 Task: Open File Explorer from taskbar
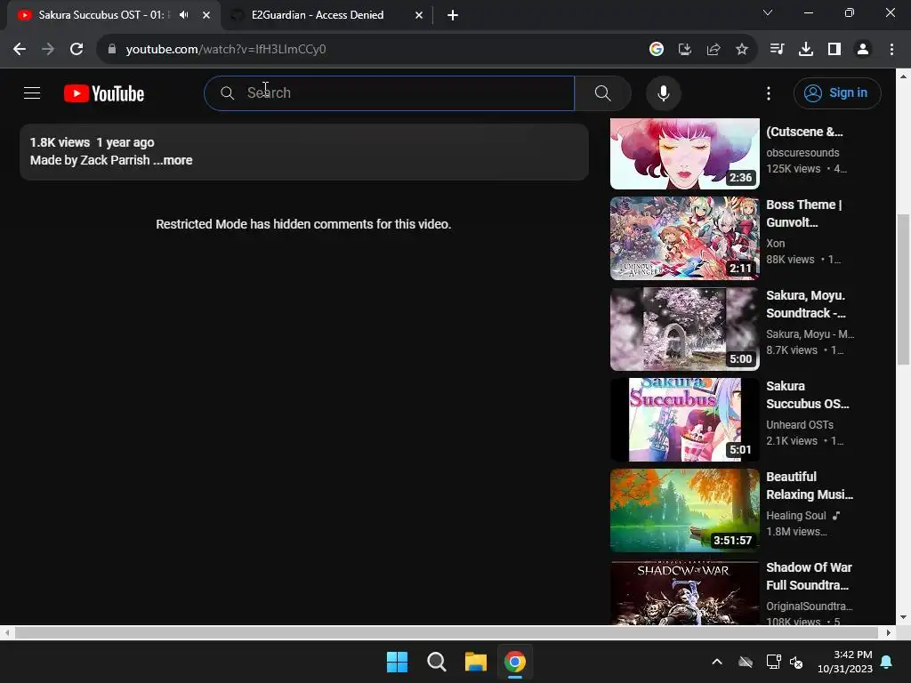pyautogui.click(x=476, y=662)
